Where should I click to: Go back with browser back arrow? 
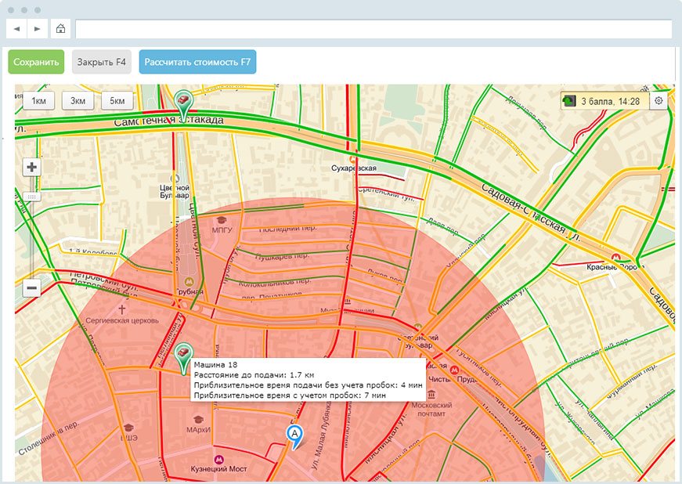pos(16,29)
